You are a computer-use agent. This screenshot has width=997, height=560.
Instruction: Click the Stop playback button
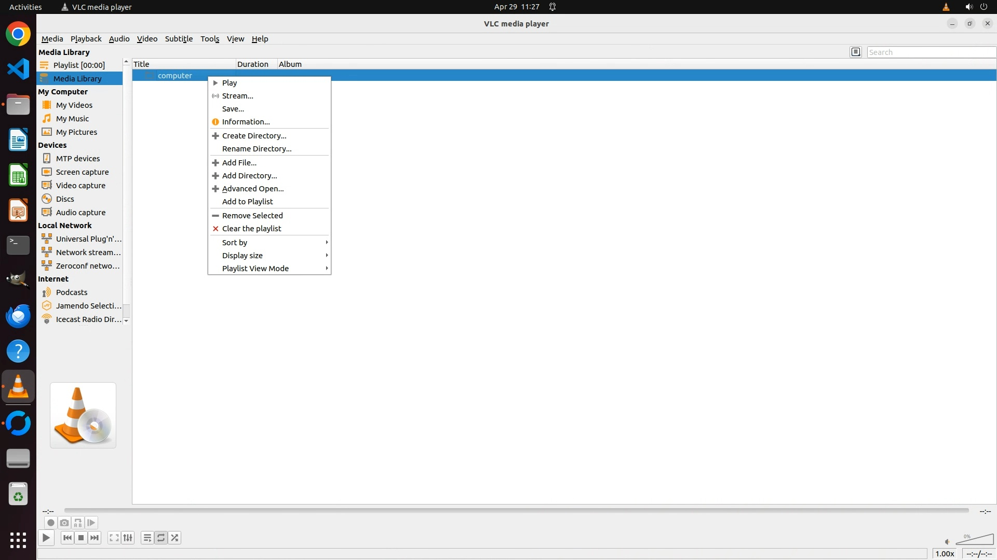[x=80, y=538]
